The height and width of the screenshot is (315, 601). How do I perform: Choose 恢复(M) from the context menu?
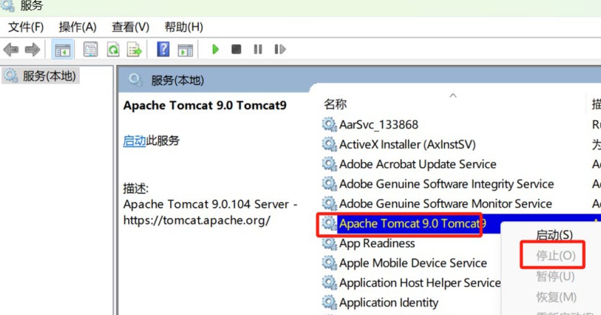tap(556, 297)
